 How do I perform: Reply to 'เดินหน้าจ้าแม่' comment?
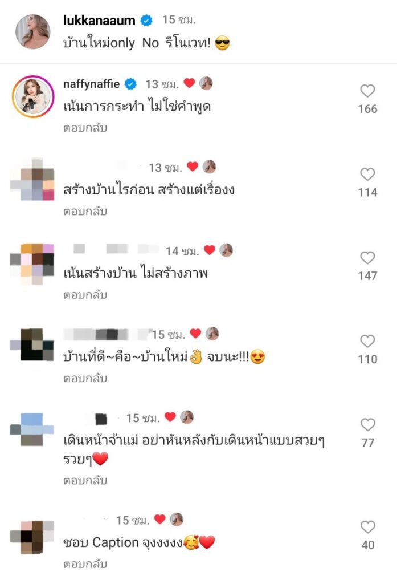[x=85, y=480]
